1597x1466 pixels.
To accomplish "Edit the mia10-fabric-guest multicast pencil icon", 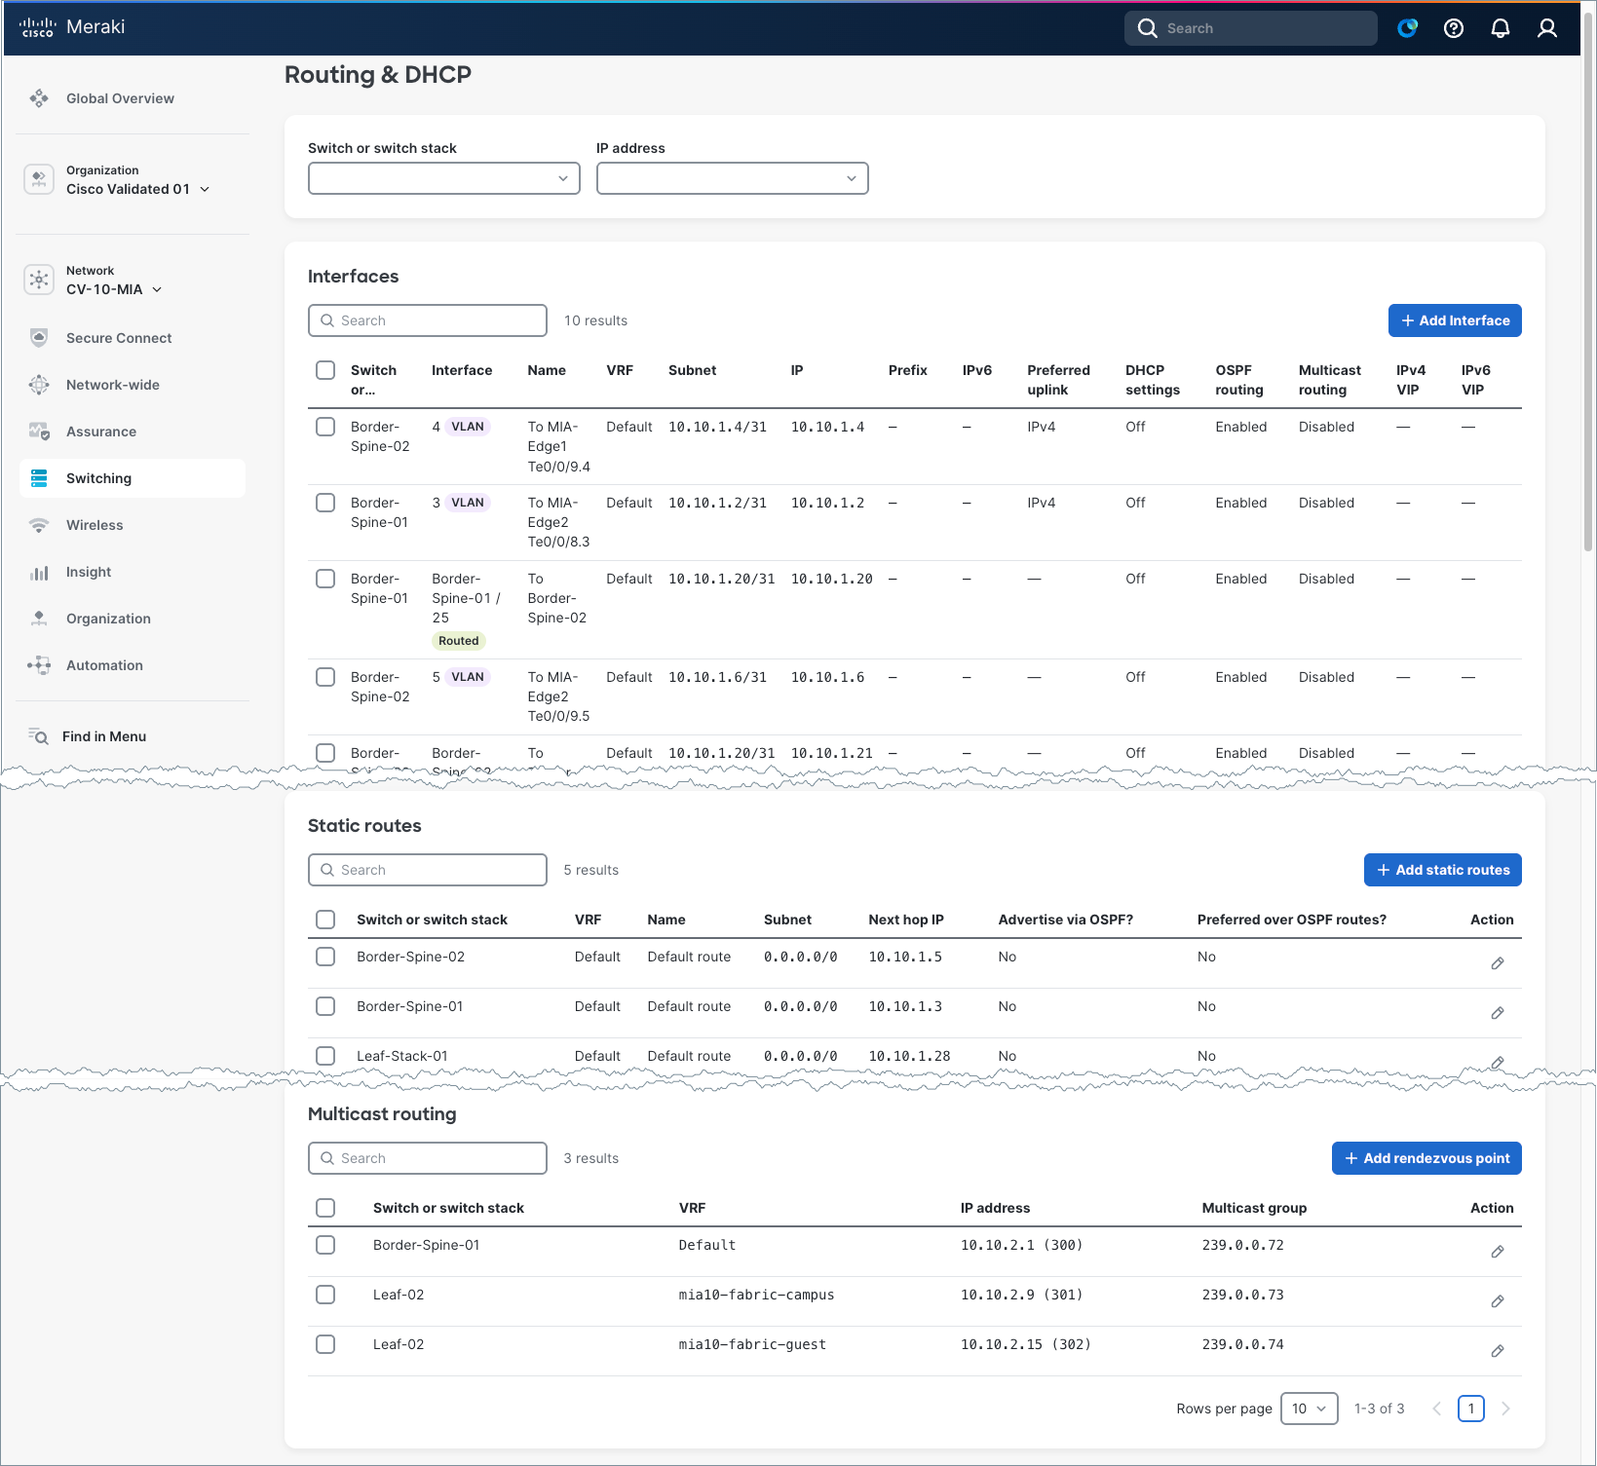I will (1498, 1351).
